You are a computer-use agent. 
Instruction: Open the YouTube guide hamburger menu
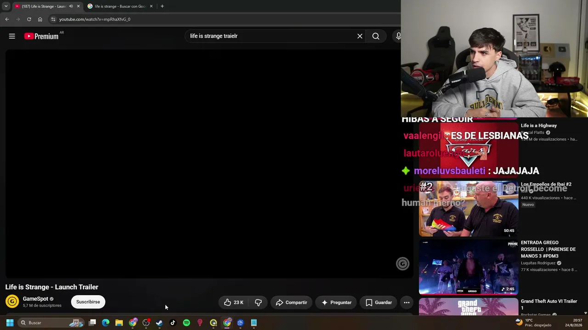pyautogui.click(x=12, y=36)
